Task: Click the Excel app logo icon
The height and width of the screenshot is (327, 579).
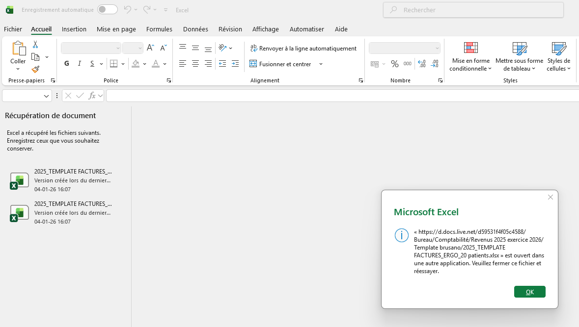Action: (x=10, y=10)
